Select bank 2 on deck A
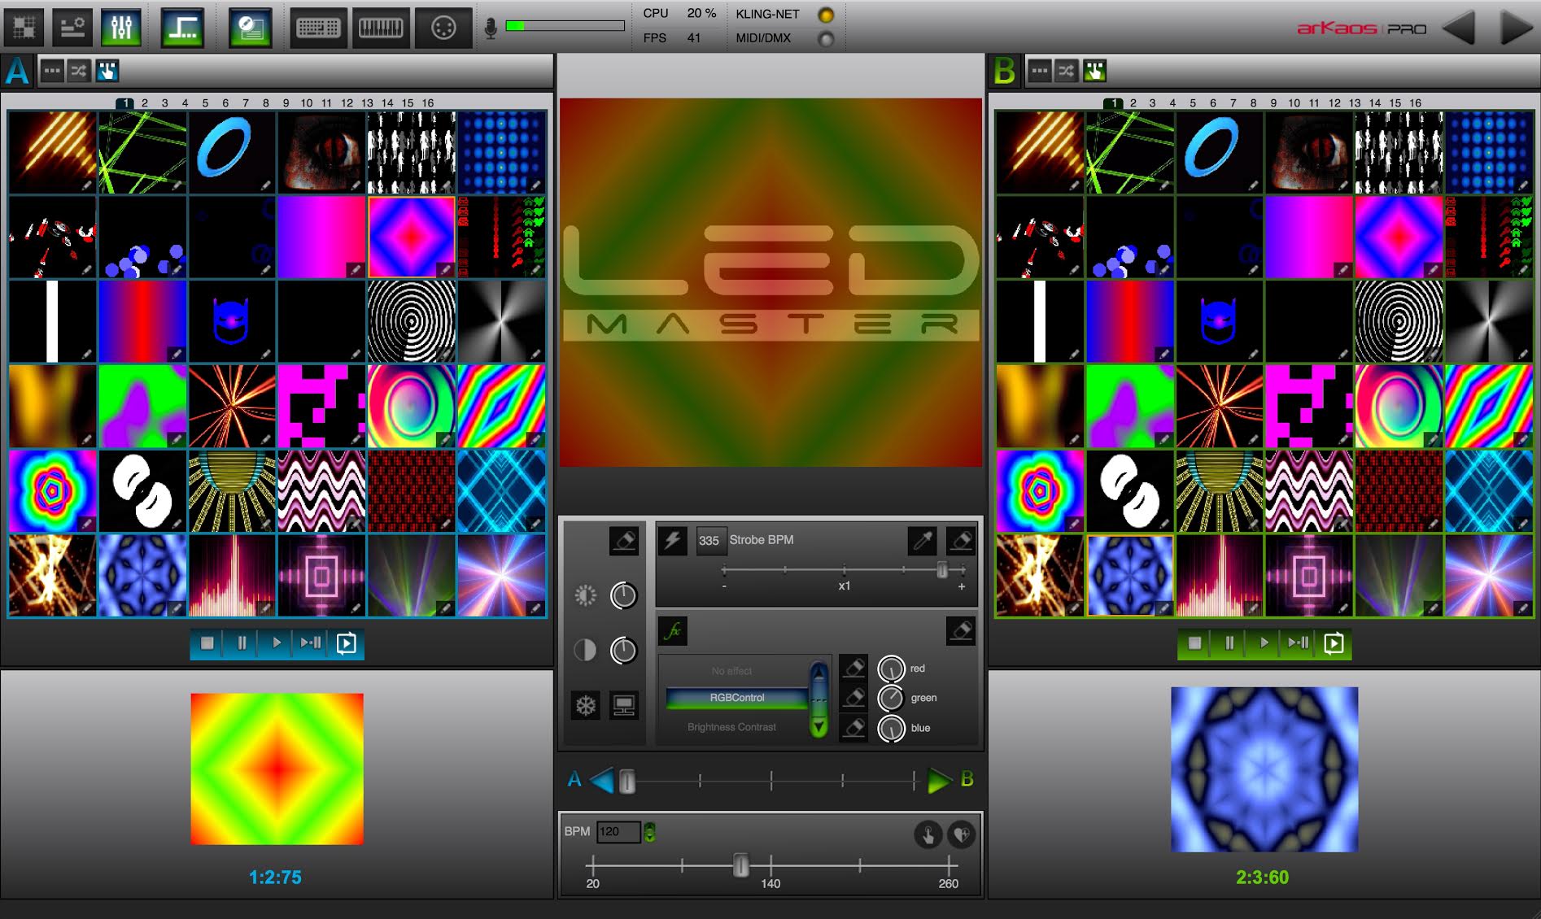 (x=145, y=103)
